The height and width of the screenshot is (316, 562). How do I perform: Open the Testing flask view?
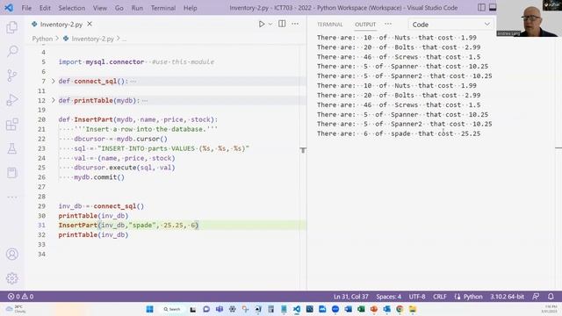pos(11,148)
